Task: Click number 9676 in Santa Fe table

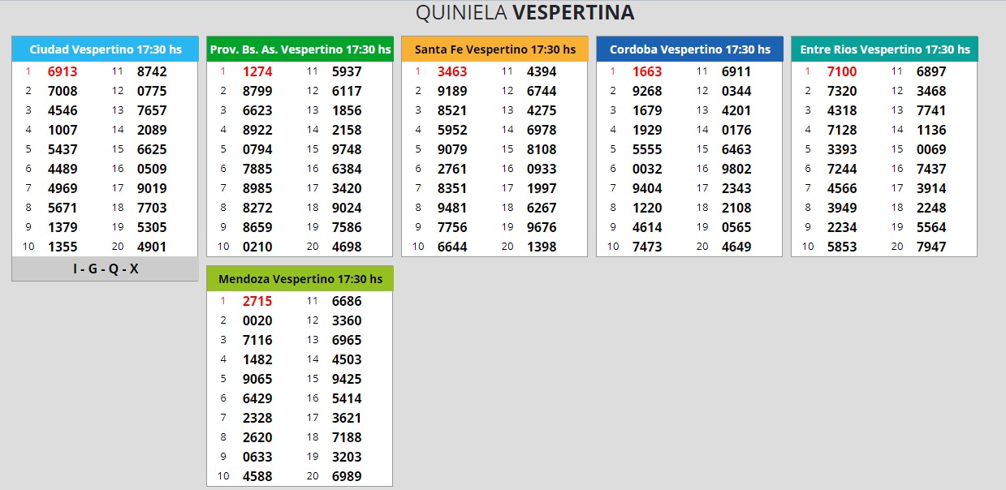Action: click(x=542, y=227)
